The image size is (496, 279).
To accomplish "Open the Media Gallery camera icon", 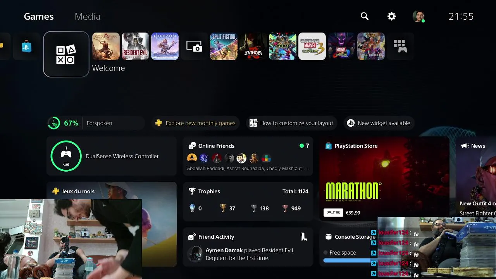I will 194,46.
